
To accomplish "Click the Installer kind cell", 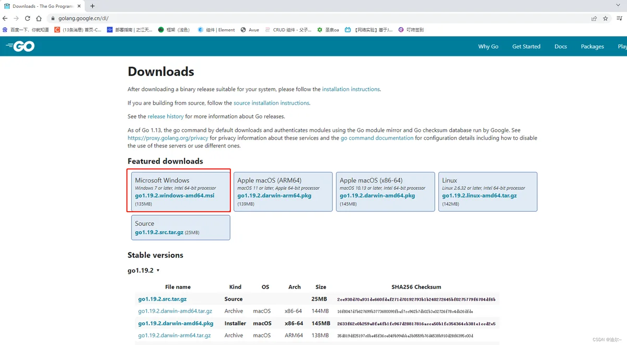I will pos(235,324).
